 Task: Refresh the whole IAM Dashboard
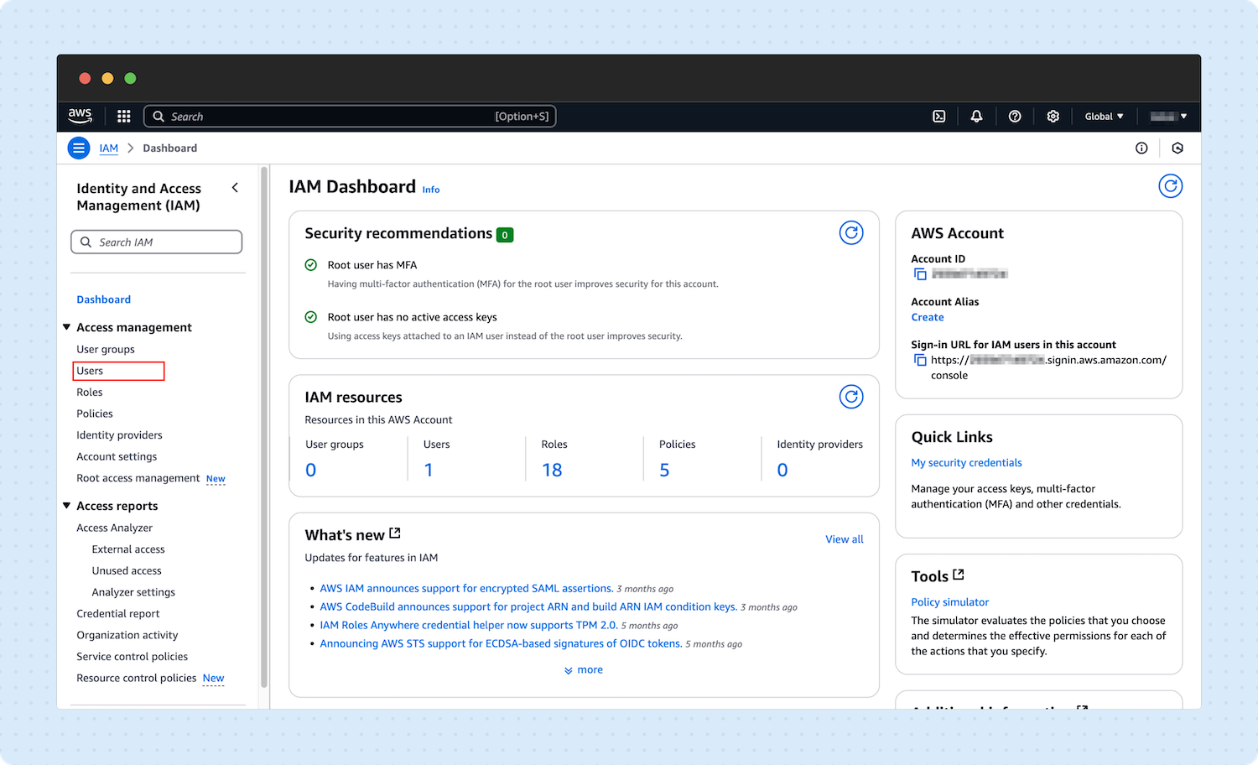1171,186
